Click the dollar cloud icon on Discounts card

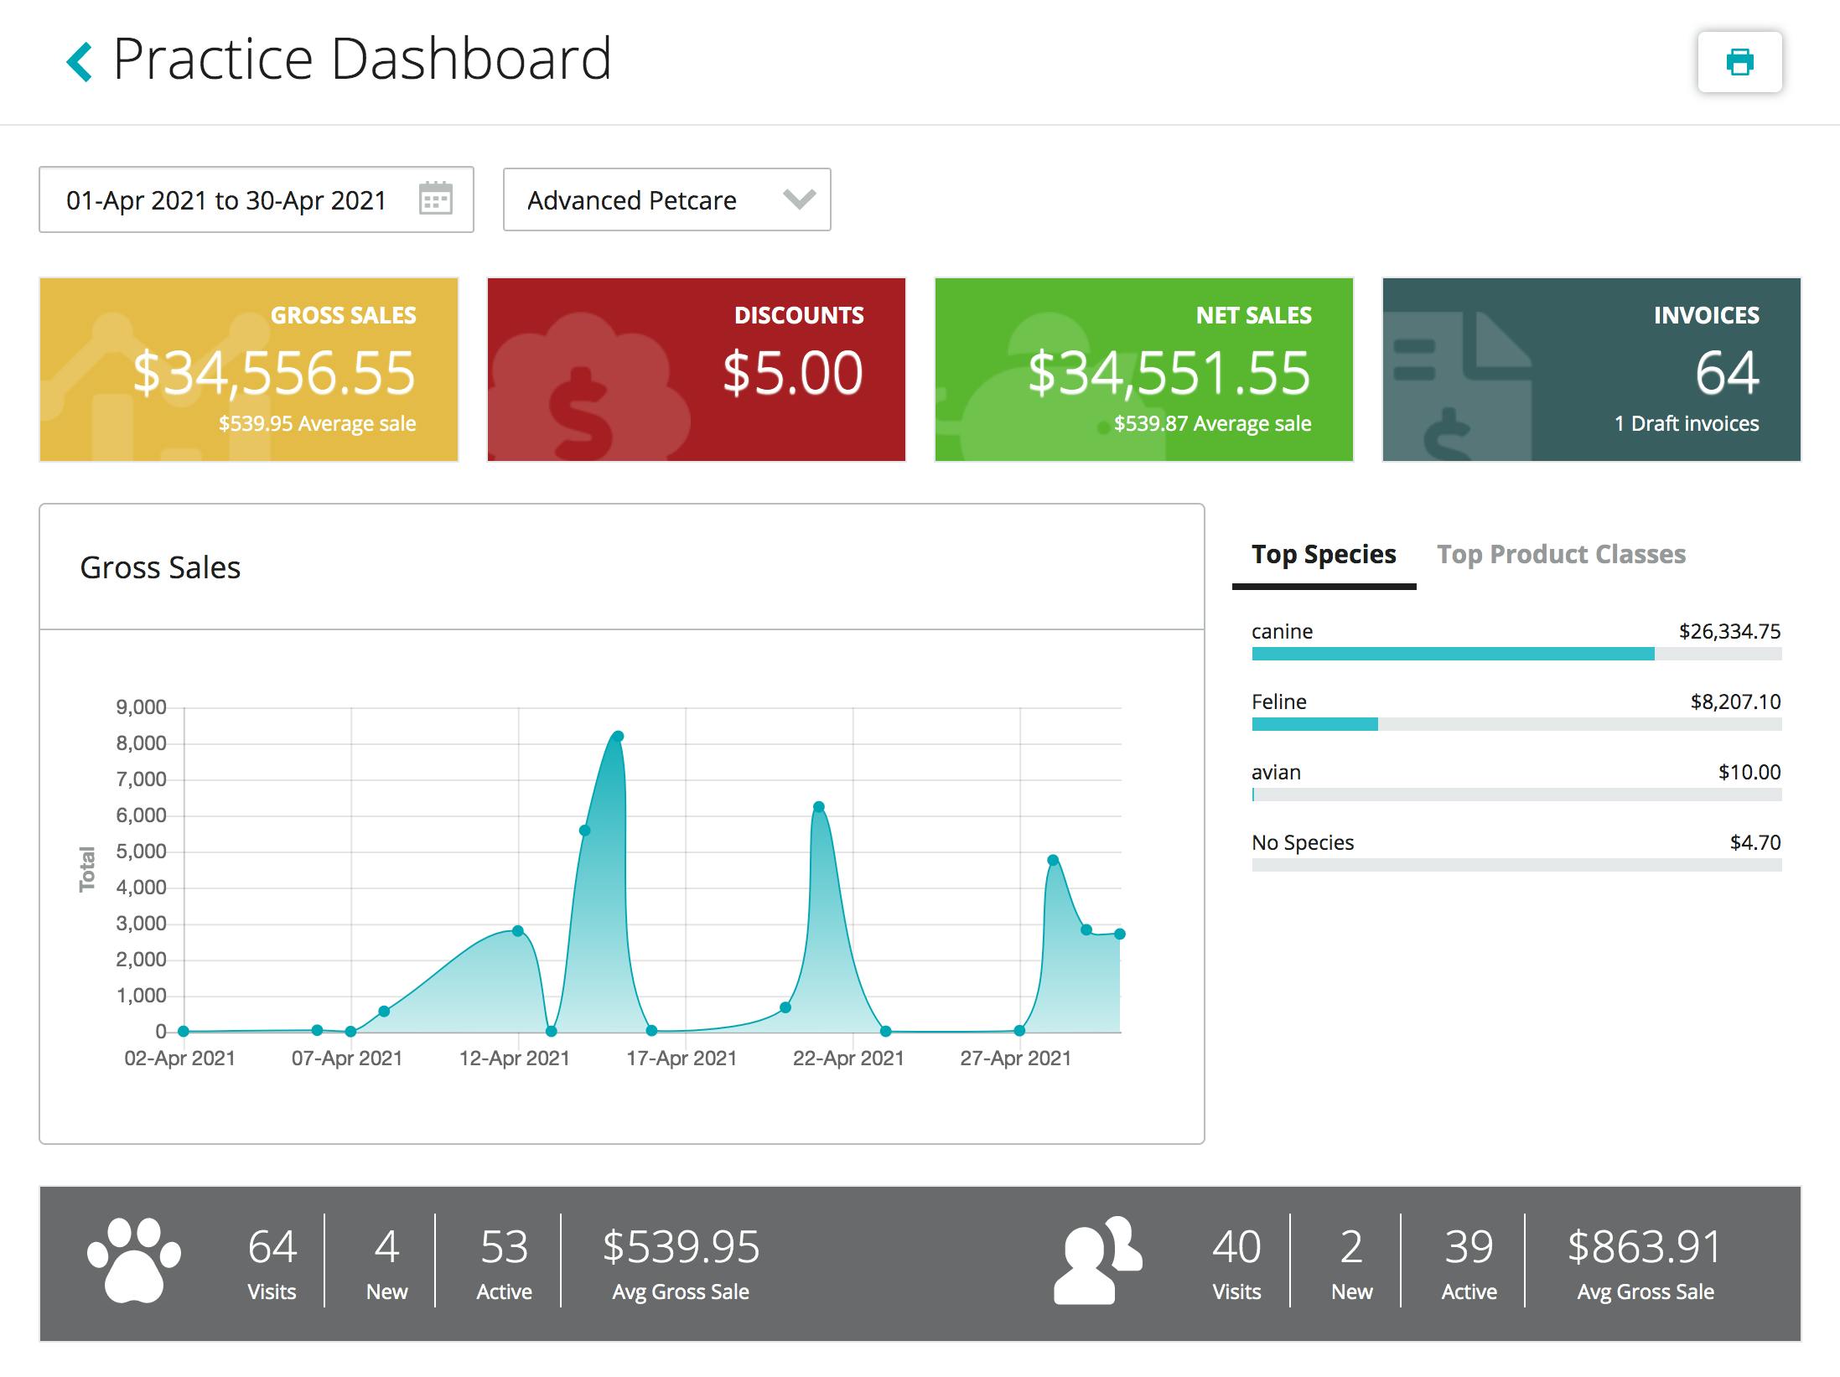coord(580,386)
